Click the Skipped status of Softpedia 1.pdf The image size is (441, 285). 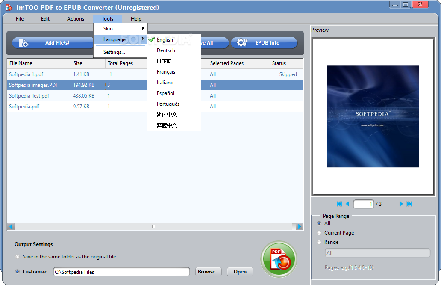click(288, 74)
